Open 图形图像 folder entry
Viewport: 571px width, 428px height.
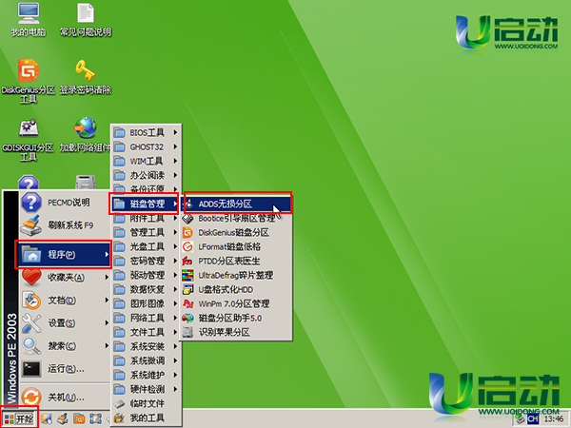(x=146, y=303)
